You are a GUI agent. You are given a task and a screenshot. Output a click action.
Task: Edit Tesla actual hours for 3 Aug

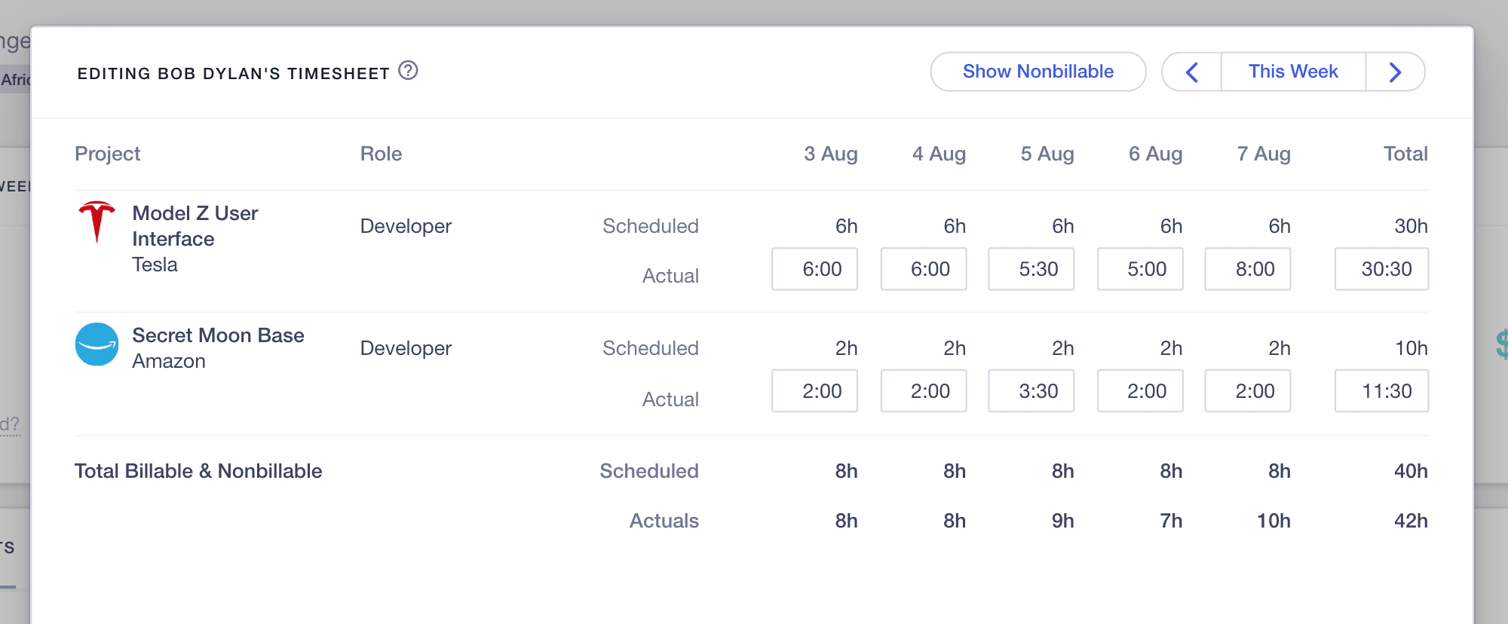pyautogui.click(x=814, y=269)
